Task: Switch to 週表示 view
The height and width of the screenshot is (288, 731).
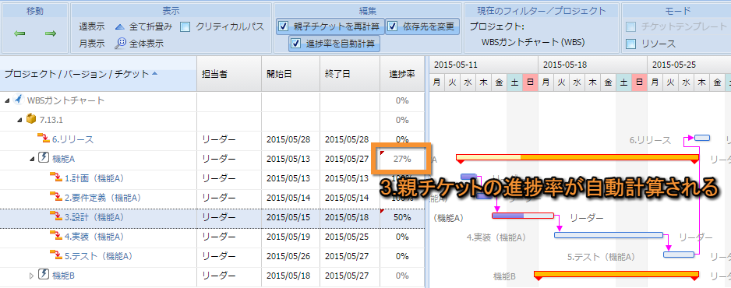Action: pos(91,27)
